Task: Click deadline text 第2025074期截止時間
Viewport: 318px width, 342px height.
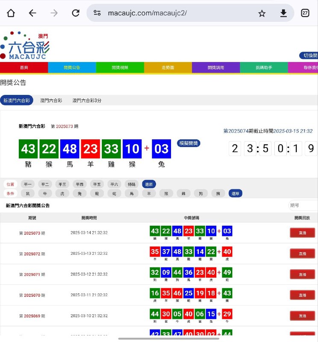Action: click(x=248, y=131)
